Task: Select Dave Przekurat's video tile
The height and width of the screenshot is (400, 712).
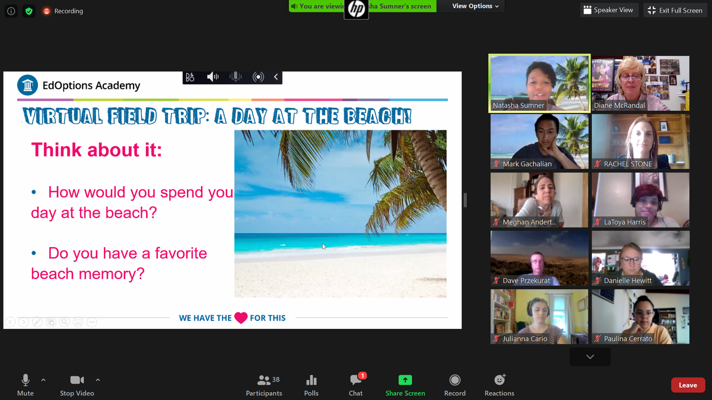Action: (x=539, y=258)
